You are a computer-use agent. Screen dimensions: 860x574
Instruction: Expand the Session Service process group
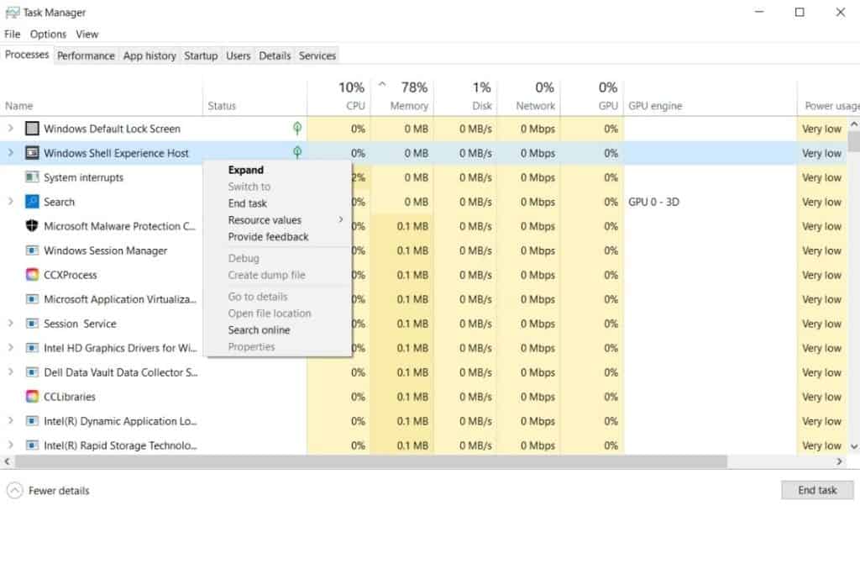click(x=10, y=324)
